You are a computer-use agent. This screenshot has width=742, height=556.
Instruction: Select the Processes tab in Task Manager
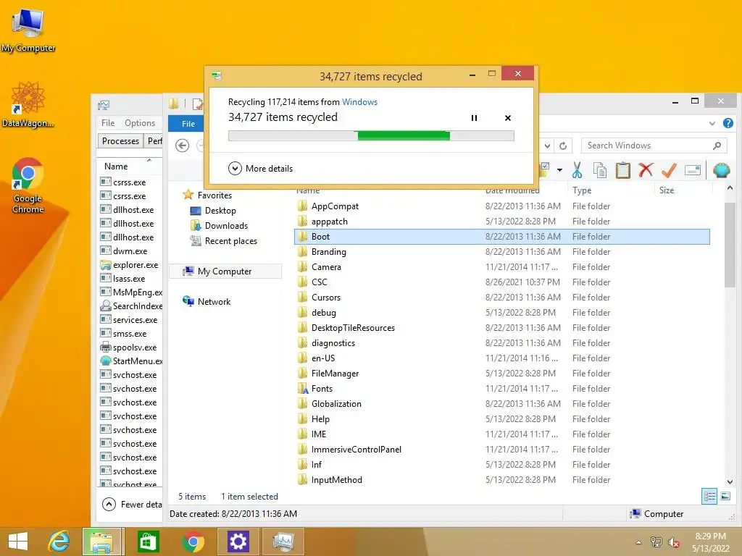(x=121, y=141)
